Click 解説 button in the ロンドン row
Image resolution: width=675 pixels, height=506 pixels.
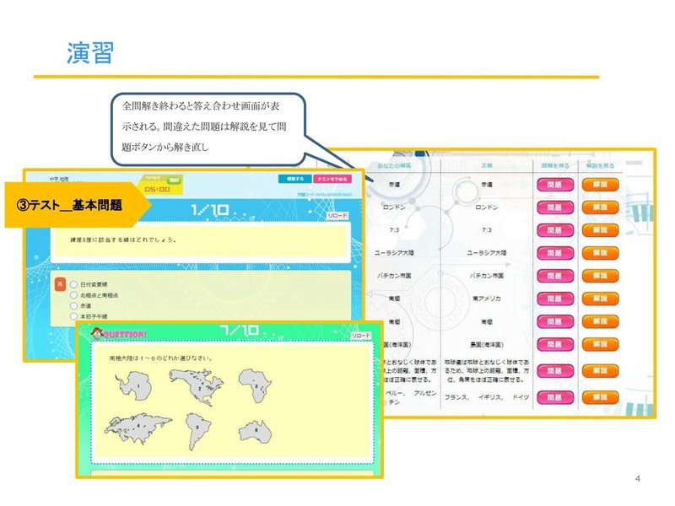point(600,207)
